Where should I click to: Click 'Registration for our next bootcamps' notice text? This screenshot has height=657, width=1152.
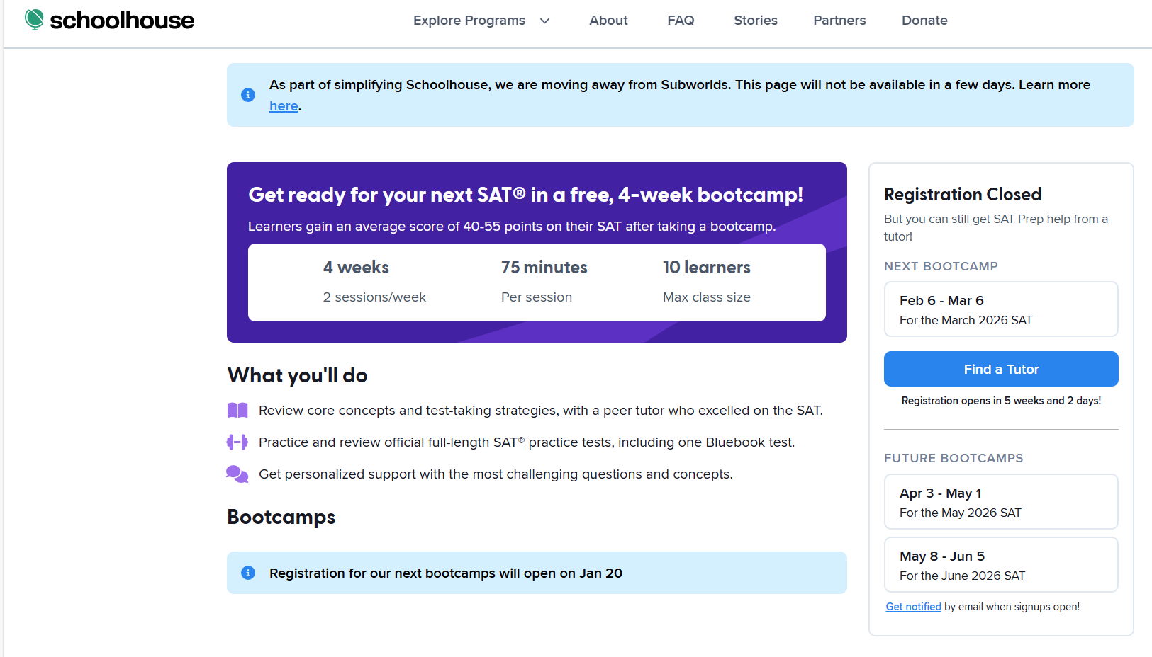(x=446, y=573)
